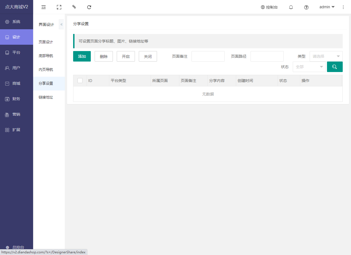The width and height of the screenshot is (351, 255).
Task: Collapse the sidebar menu toggle icon
Action: 44,7
